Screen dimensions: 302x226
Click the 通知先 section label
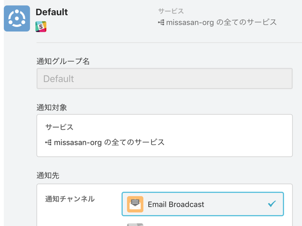click(x=48, y=175)
